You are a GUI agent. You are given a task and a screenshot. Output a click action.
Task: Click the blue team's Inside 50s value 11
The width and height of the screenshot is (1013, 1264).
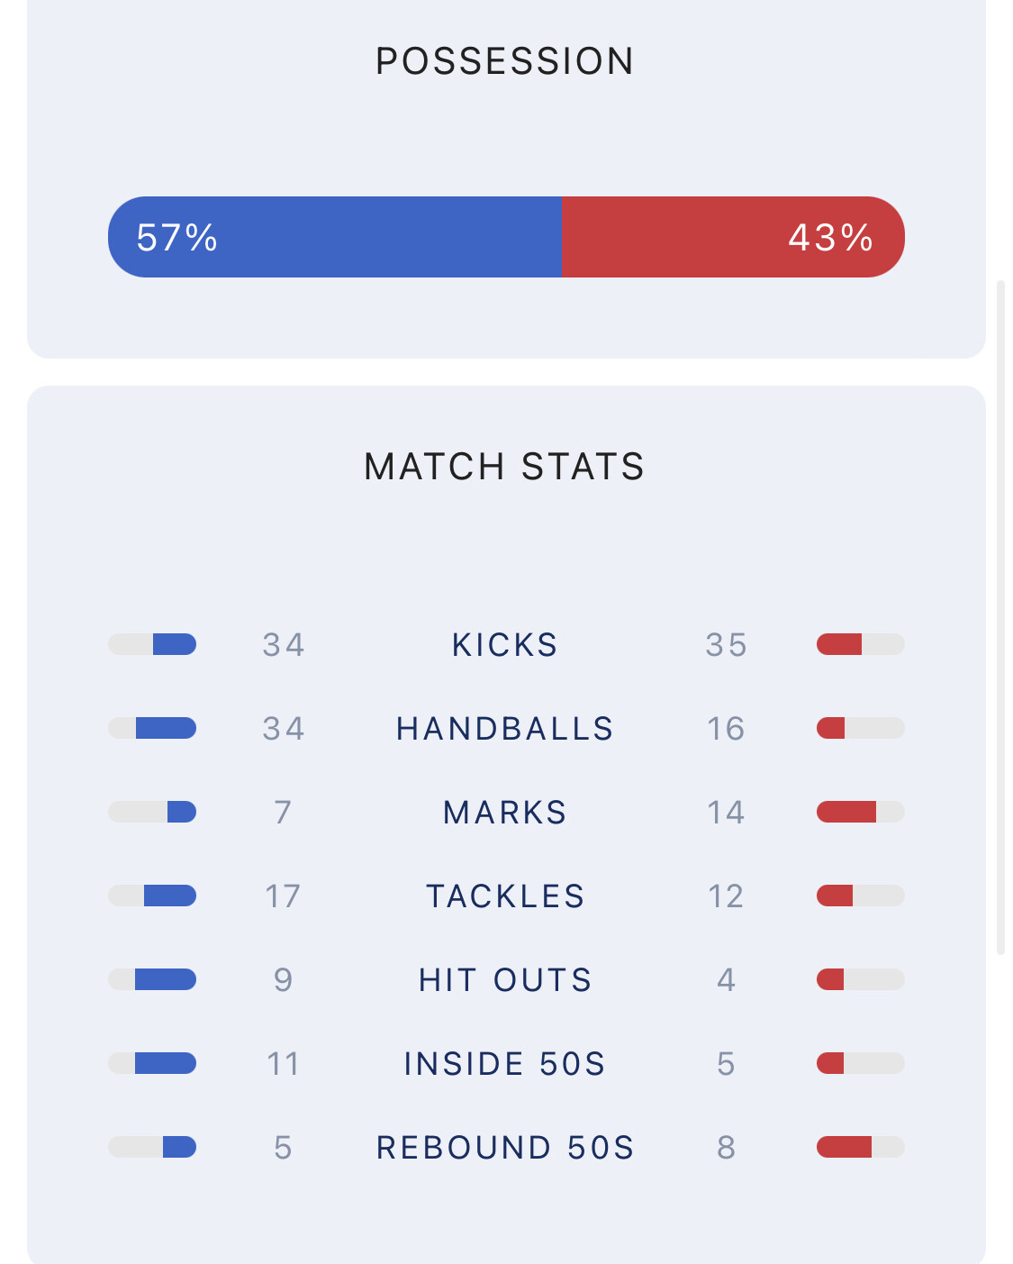[x=283, y=1064]
